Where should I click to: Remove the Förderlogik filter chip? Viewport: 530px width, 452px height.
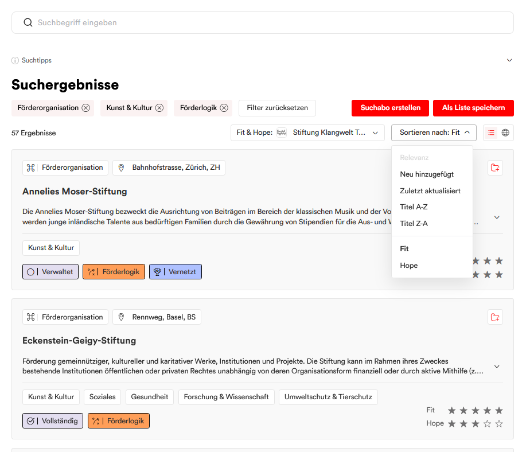(224, 108)
